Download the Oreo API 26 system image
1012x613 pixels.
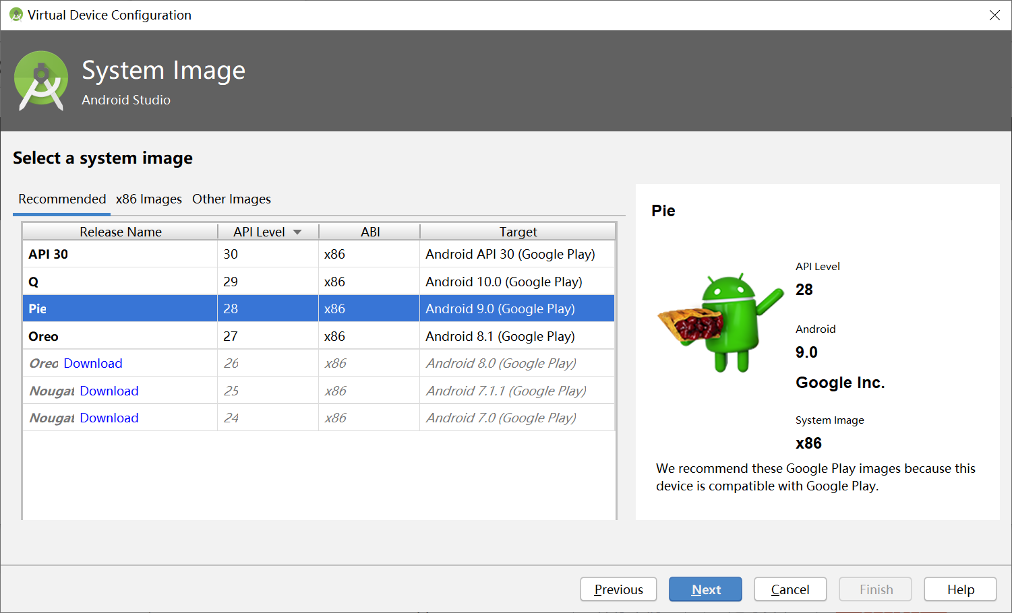point(92,362)
